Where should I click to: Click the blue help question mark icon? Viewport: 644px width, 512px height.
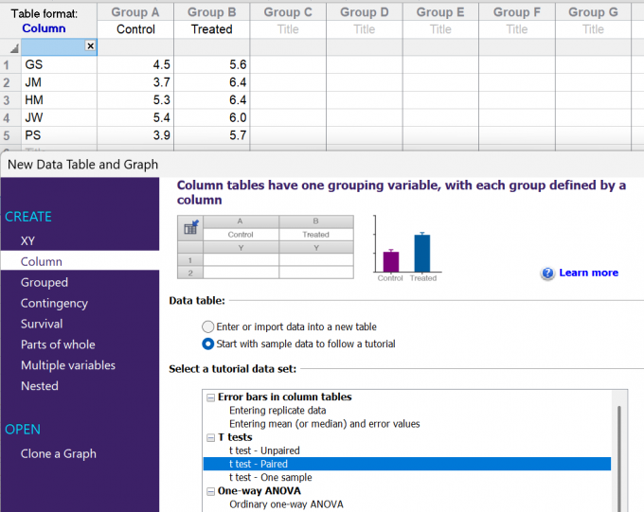click(x=547, y=274)
